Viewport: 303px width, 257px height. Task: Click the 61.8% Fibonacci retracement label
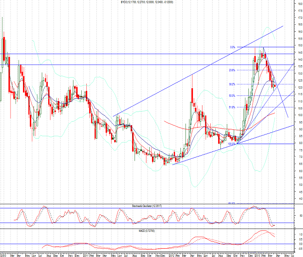232,107
